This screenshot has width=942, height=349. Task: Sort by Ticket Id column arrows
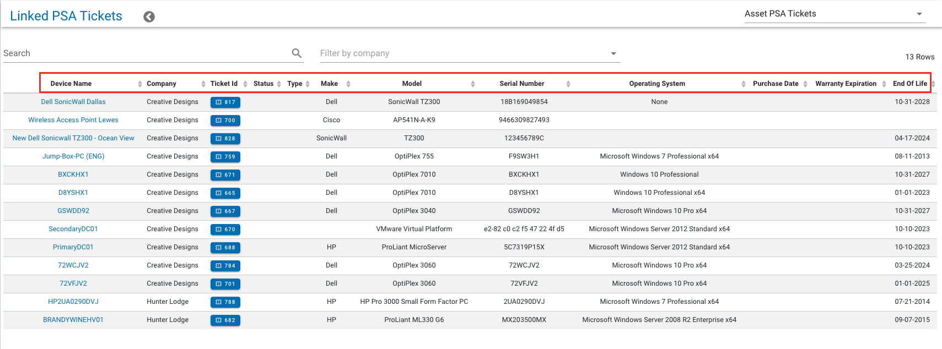(245, 84)
